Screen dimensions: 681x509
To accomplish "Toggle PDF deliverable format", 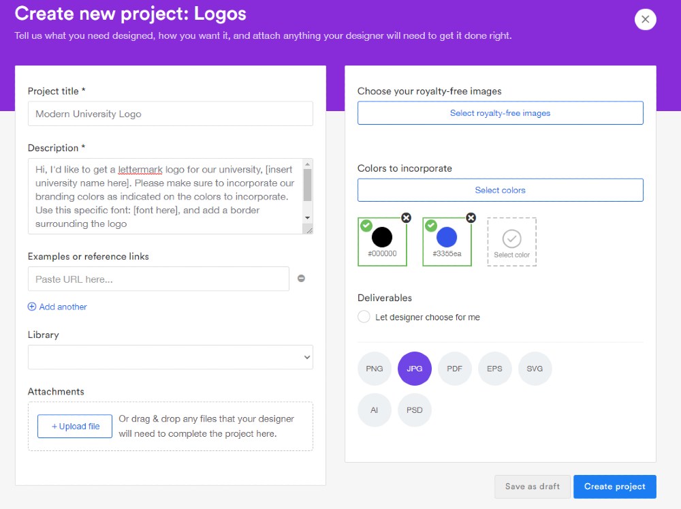I will 454,369.
